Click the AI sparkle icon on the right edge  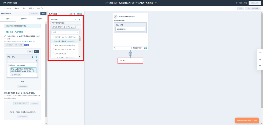260,59
